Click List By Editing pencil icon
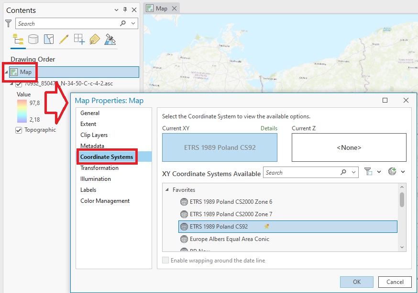Viewport: 418px width, 293px height. click(x=64, y=39)
